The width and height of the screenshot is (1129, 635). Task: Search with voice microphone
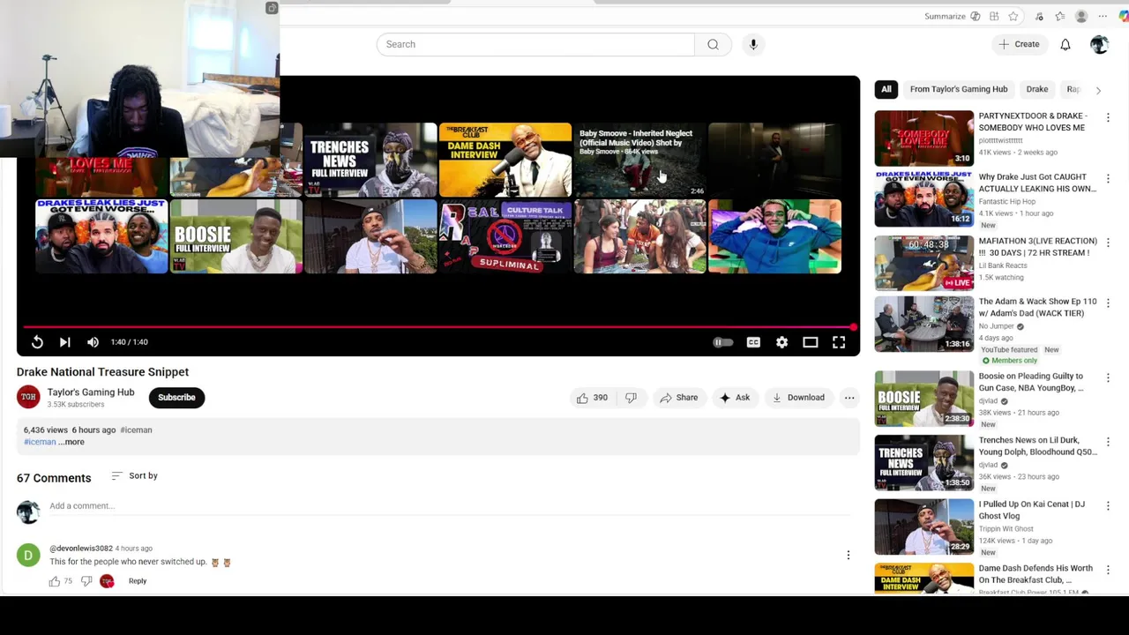(x=753, y=44)
